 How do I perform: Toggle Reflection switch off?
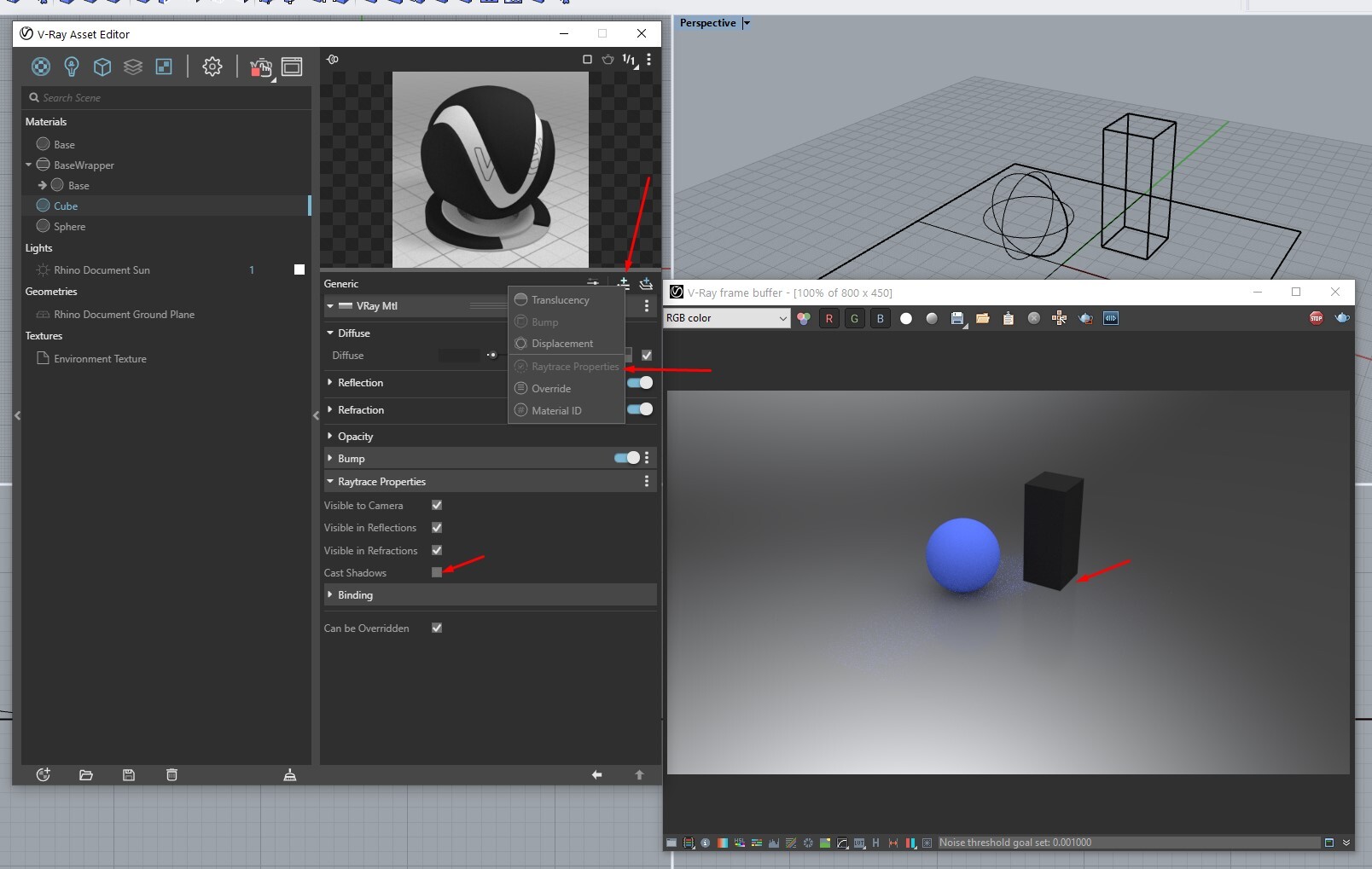click(x=640, y=383)
